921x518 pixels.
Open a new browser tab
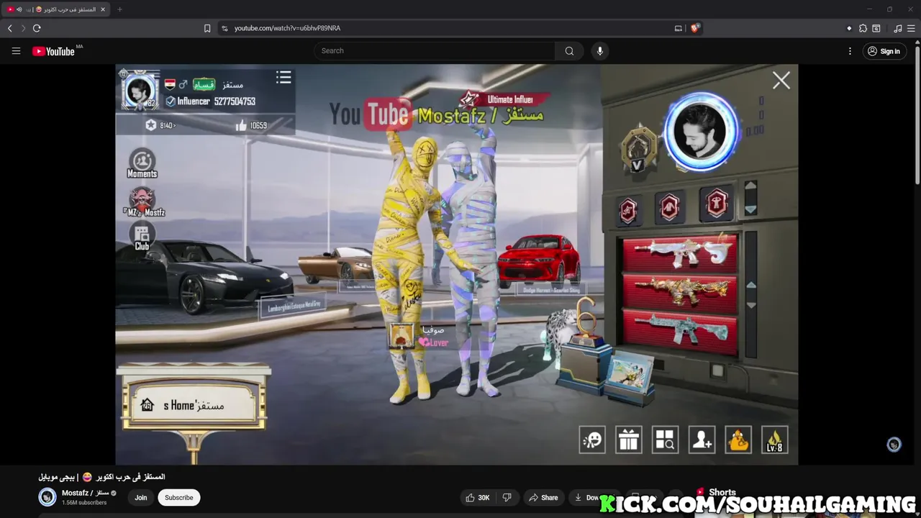coord(119,9)
